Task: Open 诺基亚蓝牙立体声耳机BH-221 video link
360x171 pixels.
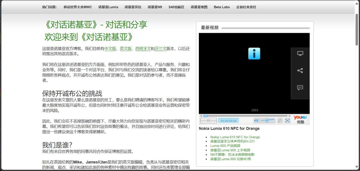Action: pos(232,142)
